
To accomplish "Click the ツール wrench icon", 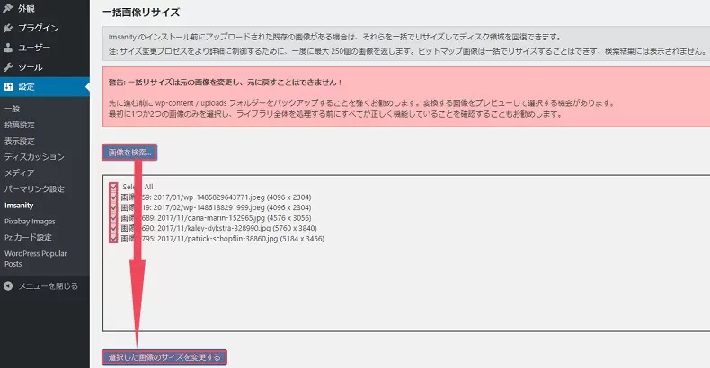I will tap(9, 67).
